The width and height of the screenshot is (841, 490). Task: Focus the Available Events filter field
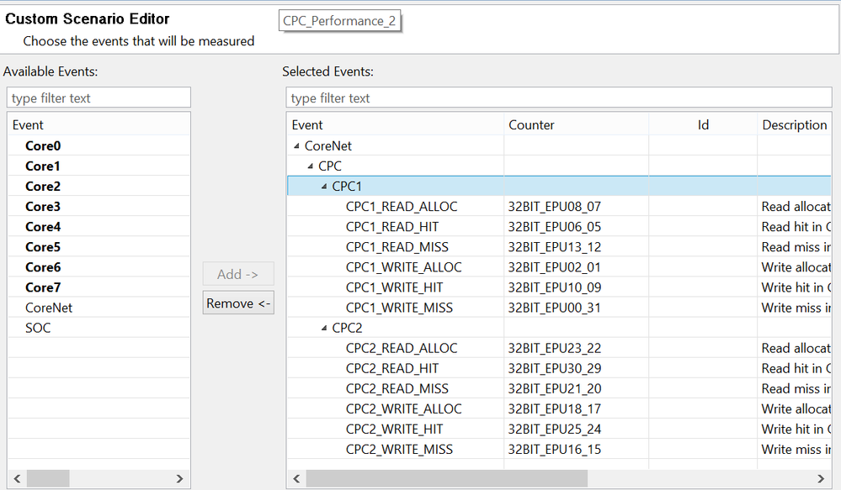point(99,98)
